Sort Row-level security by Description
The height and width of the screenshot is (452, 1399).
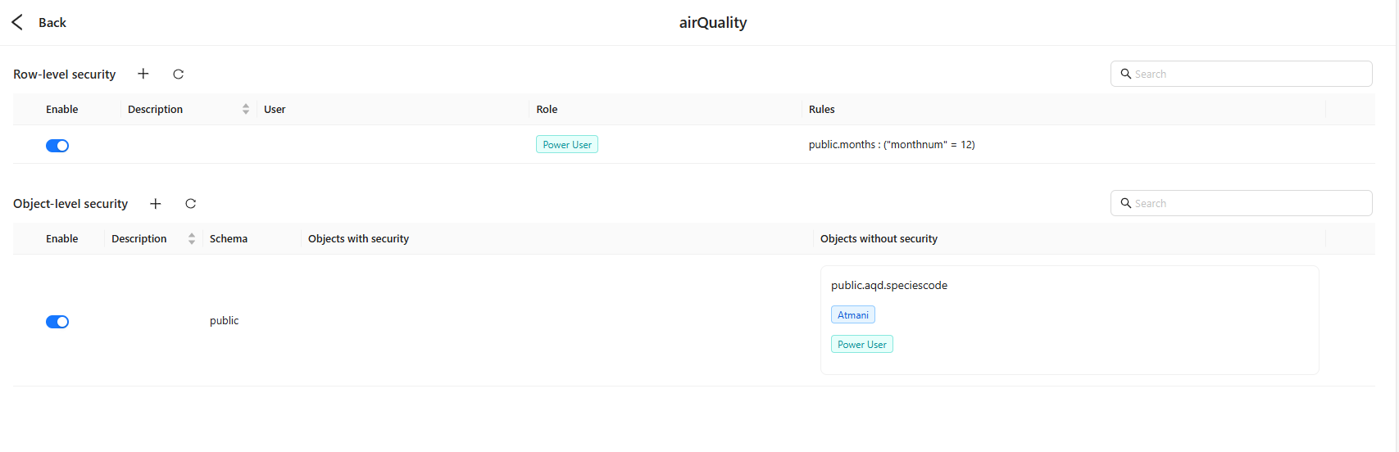pos(246,109)
